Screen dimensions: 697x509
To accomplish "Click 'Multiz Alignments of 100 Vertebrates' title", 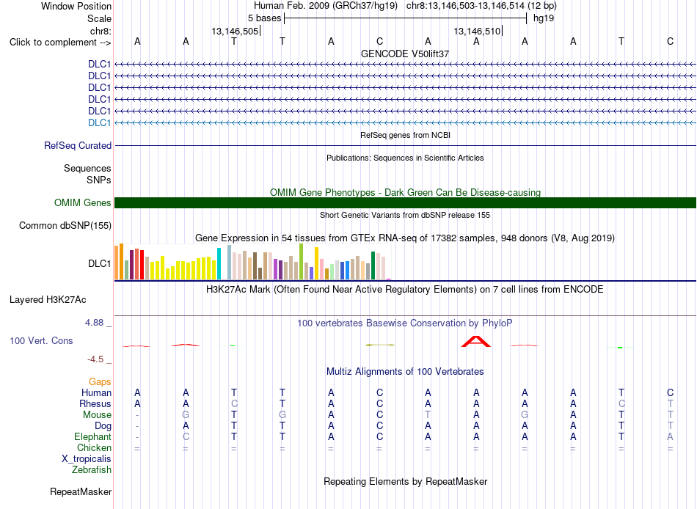I will [405, 372].
